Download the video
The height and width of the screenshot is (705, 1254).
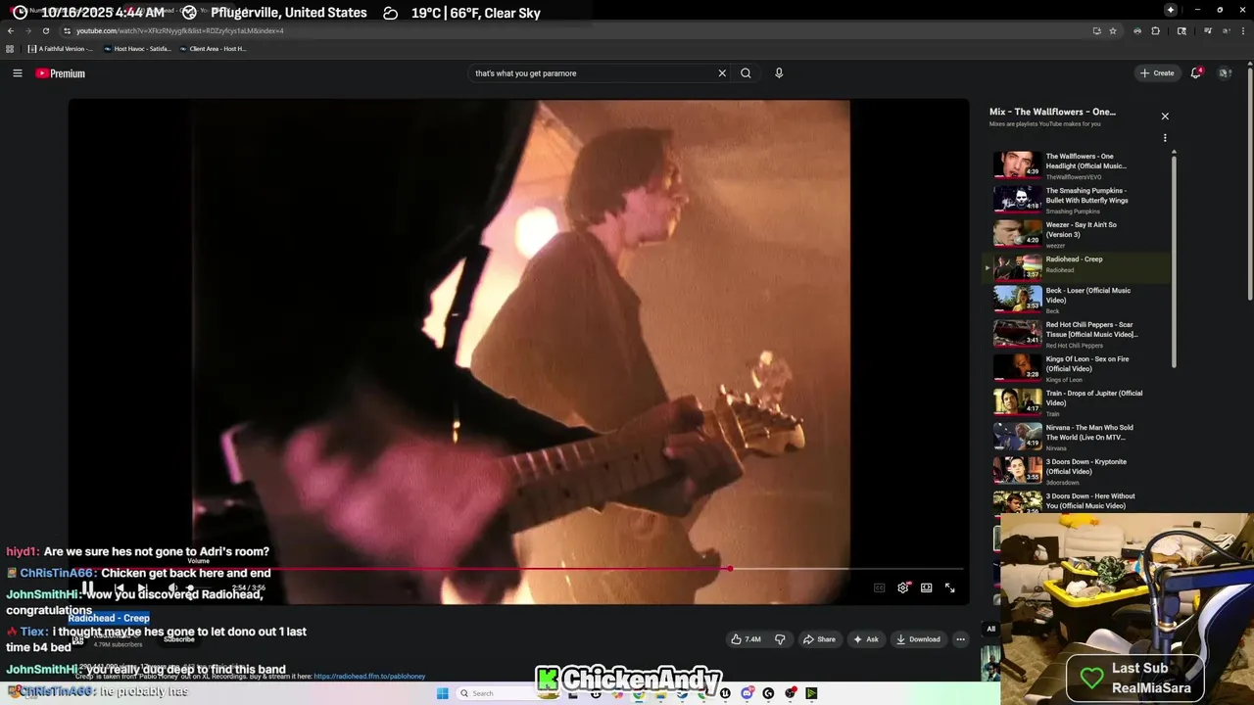[918, 639]
